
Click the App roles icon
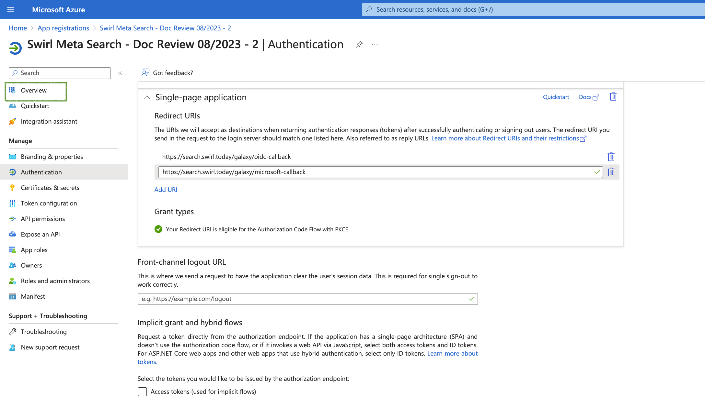click(13, 249)
